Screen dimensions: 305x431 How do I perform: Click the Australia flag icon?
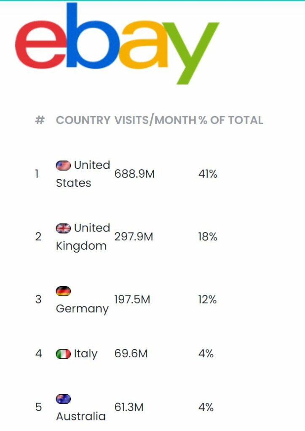click(63, 399)
